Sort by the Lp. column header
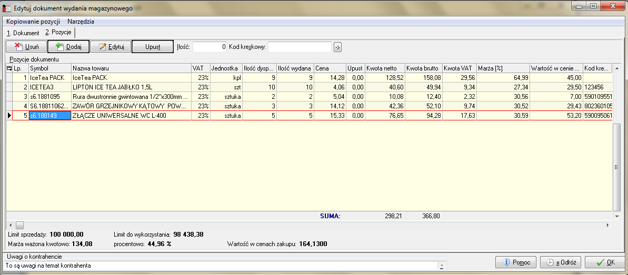Image resolution: width=628 pixels, height=275 pixels. point(21,68)
